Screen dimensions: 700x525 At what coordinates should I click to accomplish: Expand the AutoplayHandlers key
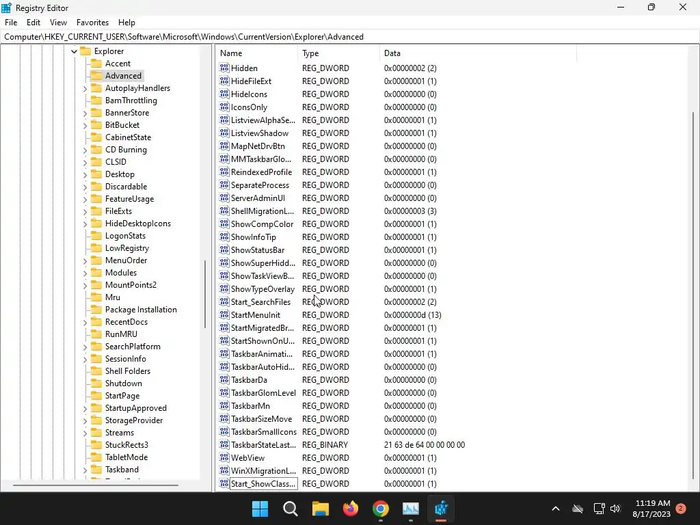pyautogui.click(x=85, y=88)
